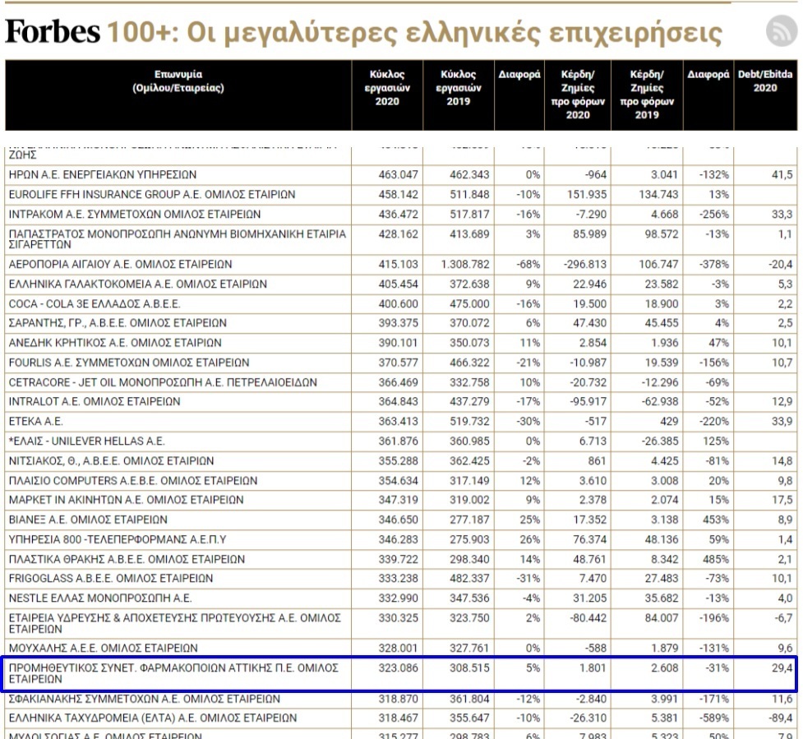
Task: Select the '-589%' difference cell
Action: coord(714,718)
